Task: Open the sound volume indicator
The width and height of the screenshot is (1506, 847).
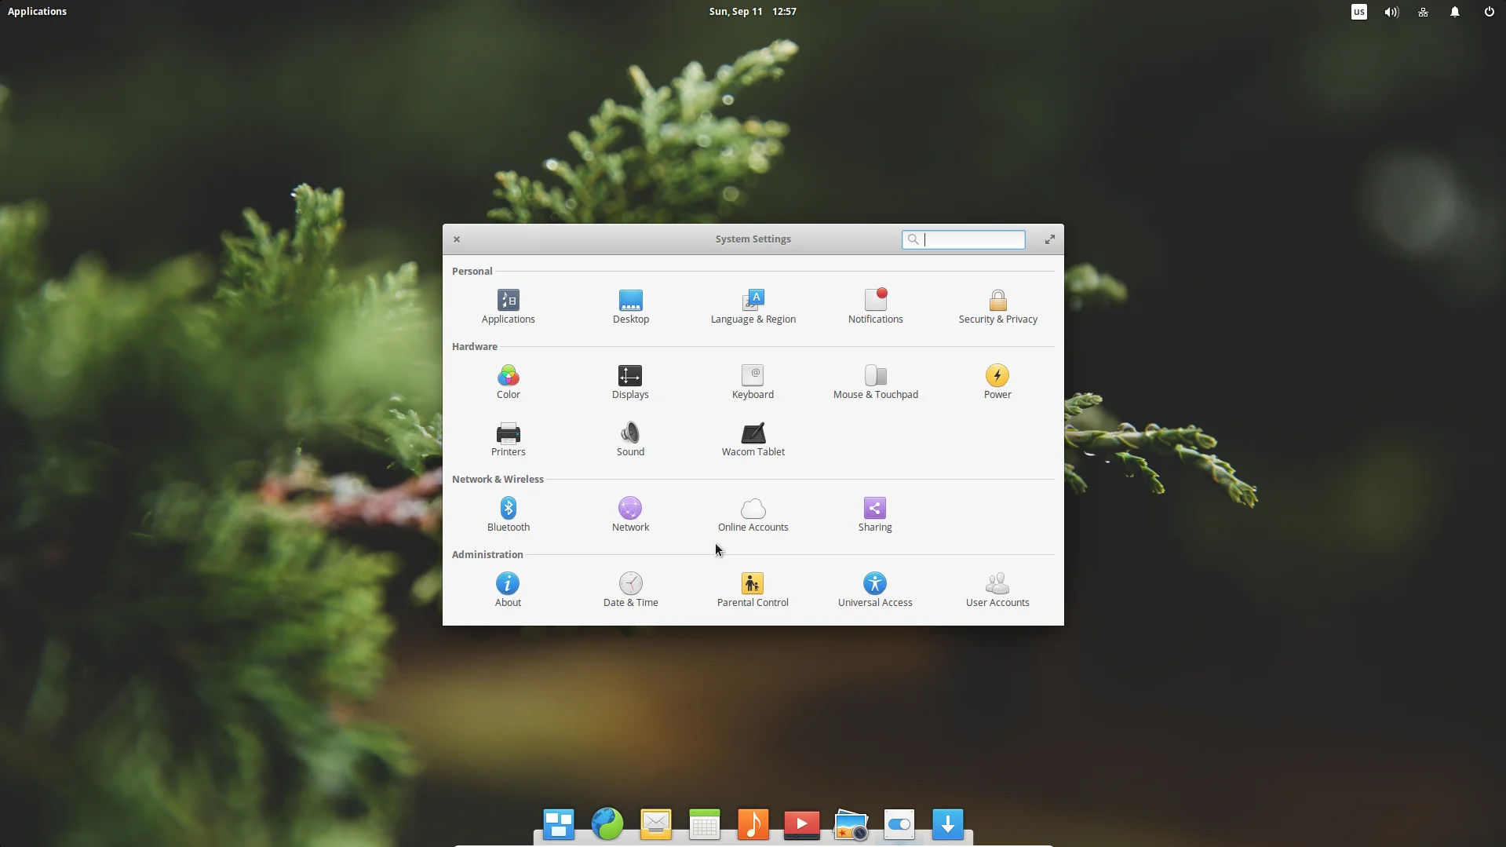Action: [x=1391, y=12]
